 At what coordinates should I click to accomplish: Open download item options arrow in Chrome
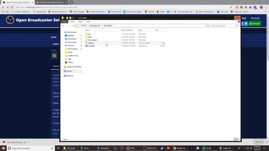[x=29, y=142]
